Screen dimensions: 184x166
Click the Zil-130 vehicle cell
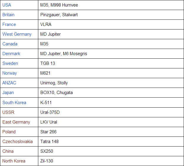pos(111,161)
